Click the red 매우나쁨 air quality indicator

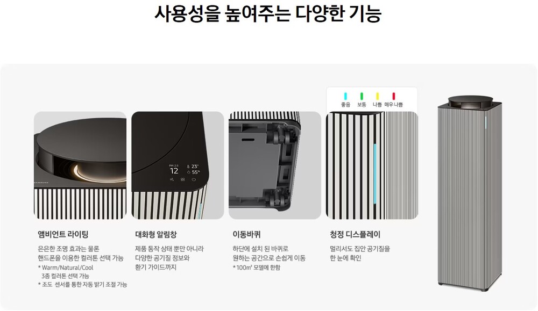pyautogui.click(x=394, y=96)
